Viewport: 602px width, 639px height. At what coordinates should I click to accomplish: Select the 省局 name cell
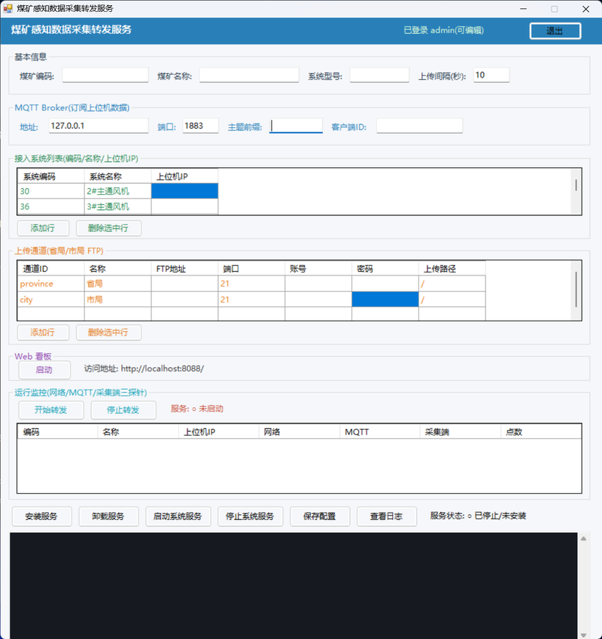tap(117, 284)
